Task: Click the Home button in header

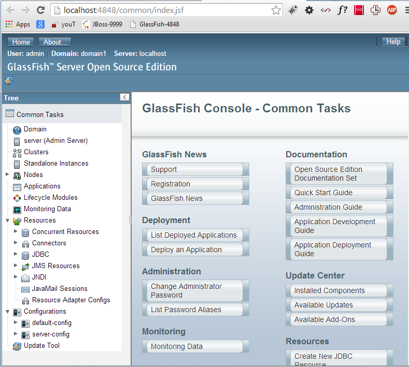Action: 21,42
